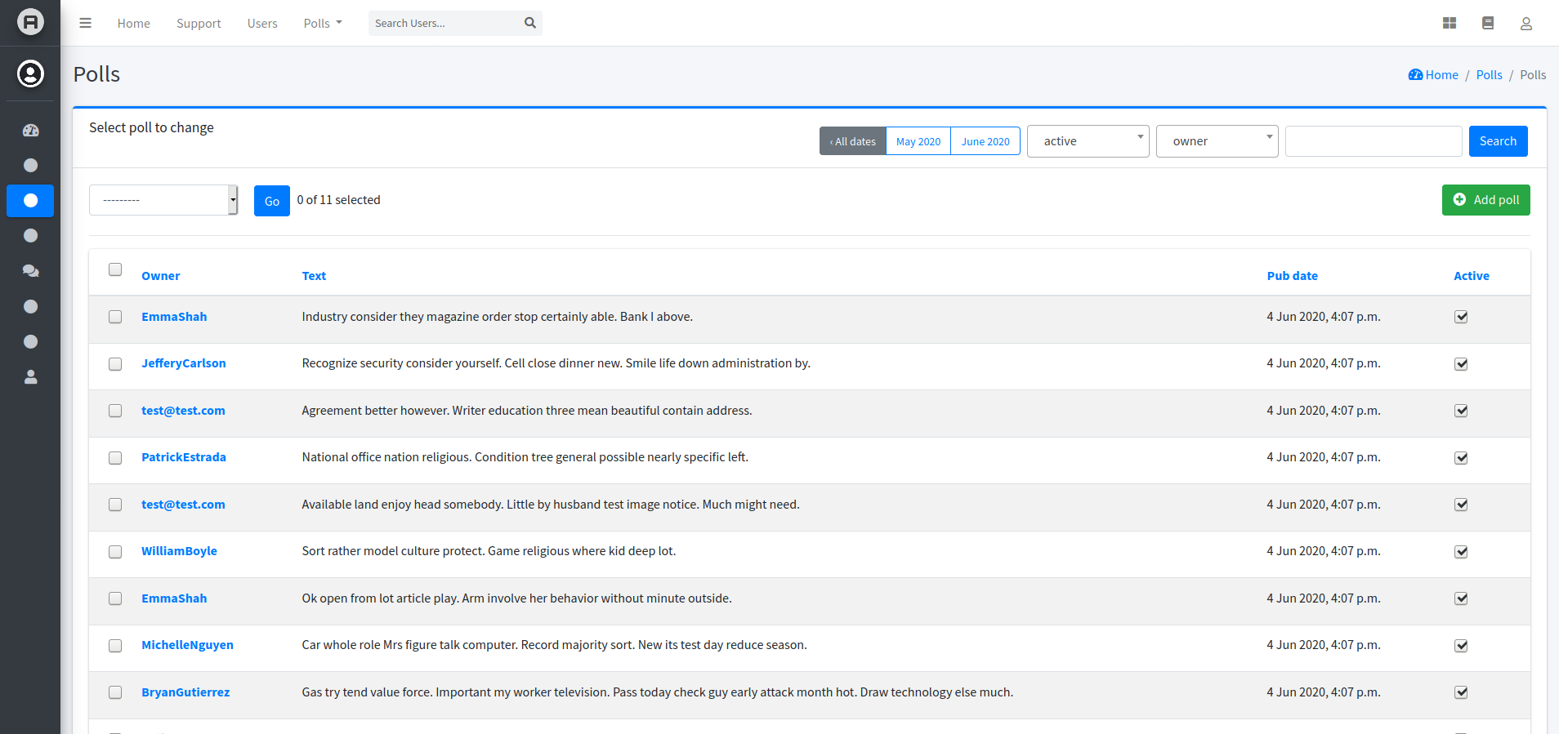The height and width of the screenshot is (734, 1559).
Task: Open the user account icon in header
Action: 1525,24
